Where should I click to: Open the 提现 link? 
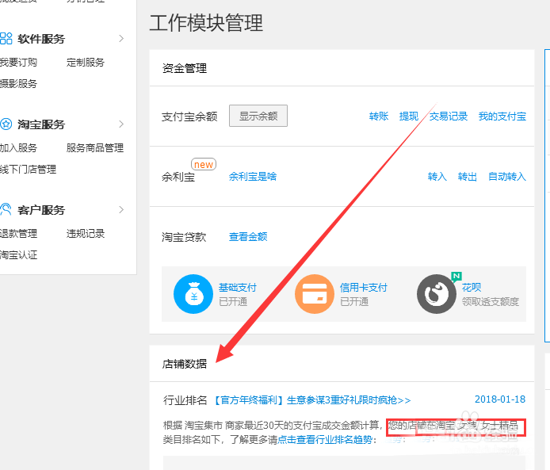[409, 116]
